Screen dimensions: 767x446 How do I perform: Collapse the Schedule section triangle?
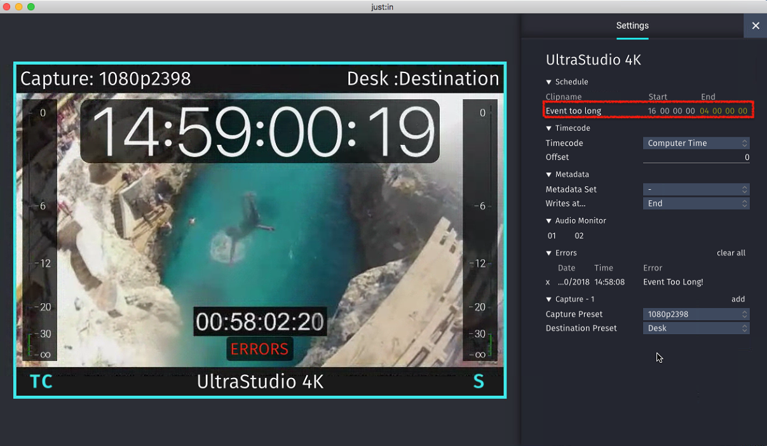pyautogui.click(x=549, y=82)
